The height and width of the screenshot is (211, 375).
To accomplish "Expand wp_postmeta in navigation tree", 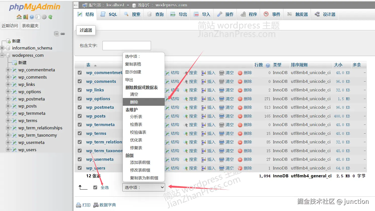I will (8, 99).
